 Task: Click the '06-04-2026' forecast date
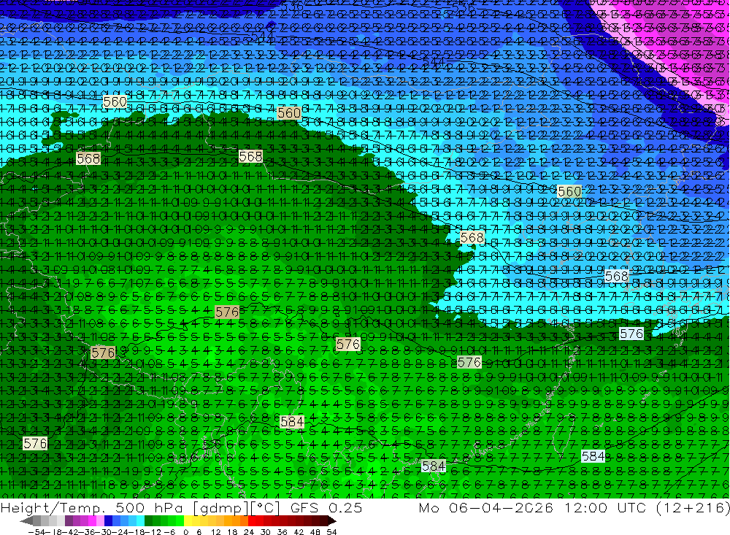point(502,507)
